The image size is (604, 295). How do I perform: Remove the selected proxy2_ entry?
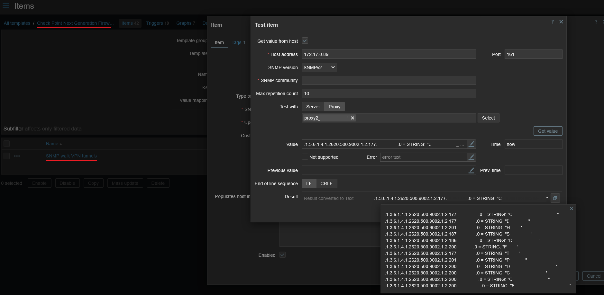point(352,118)
